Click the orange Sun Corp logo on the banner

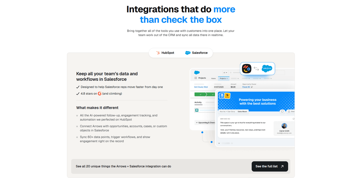227,95
